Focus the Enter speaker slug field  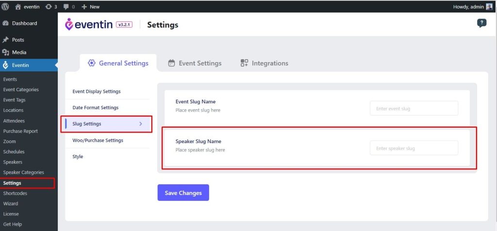click(x=414, y=148)
